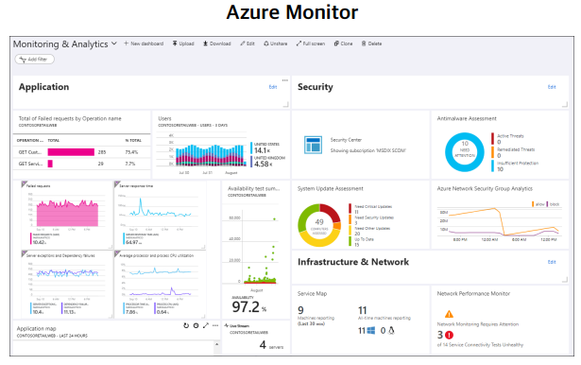Click the Live Stream pulse icon
Screen dimensions: 581x365
point(227,325)
